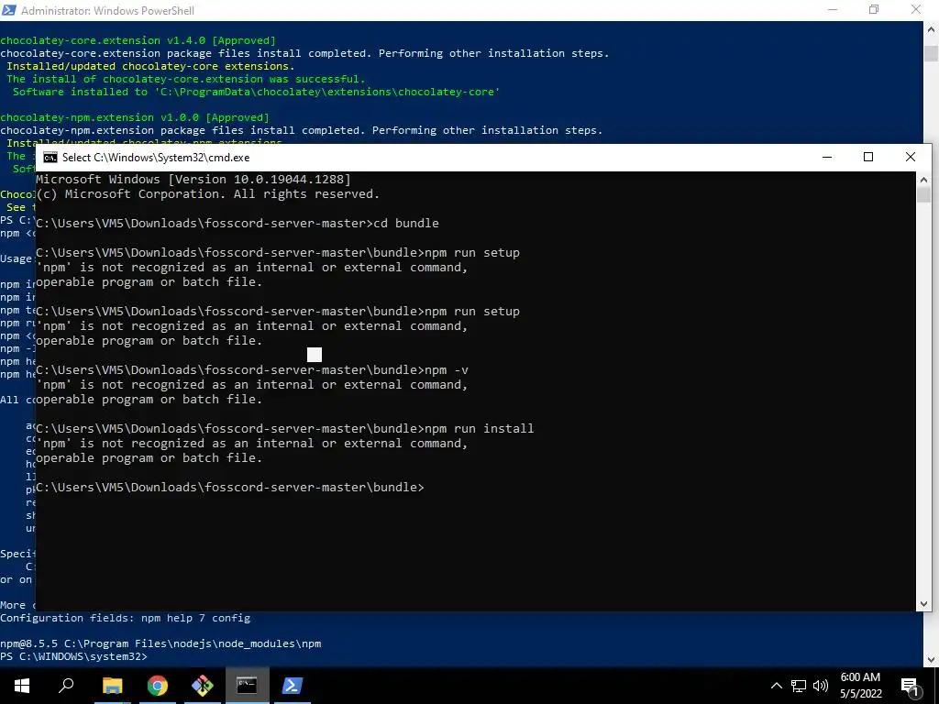The image size is (939, 704).
Task: Click PowerShell scrollbar down arrow
Action: pos(932,659)
